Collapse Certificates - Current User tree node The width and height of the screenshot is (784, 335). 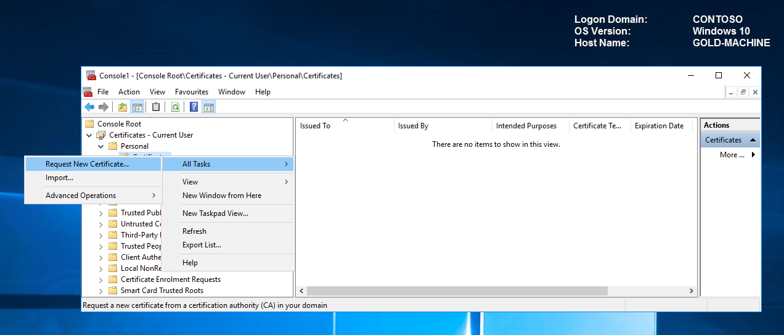(x=89, y=134)
